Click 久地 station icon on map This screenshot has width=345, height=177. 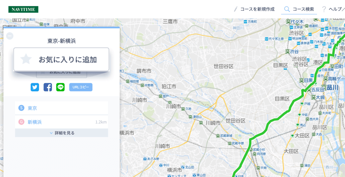[183, 108]
